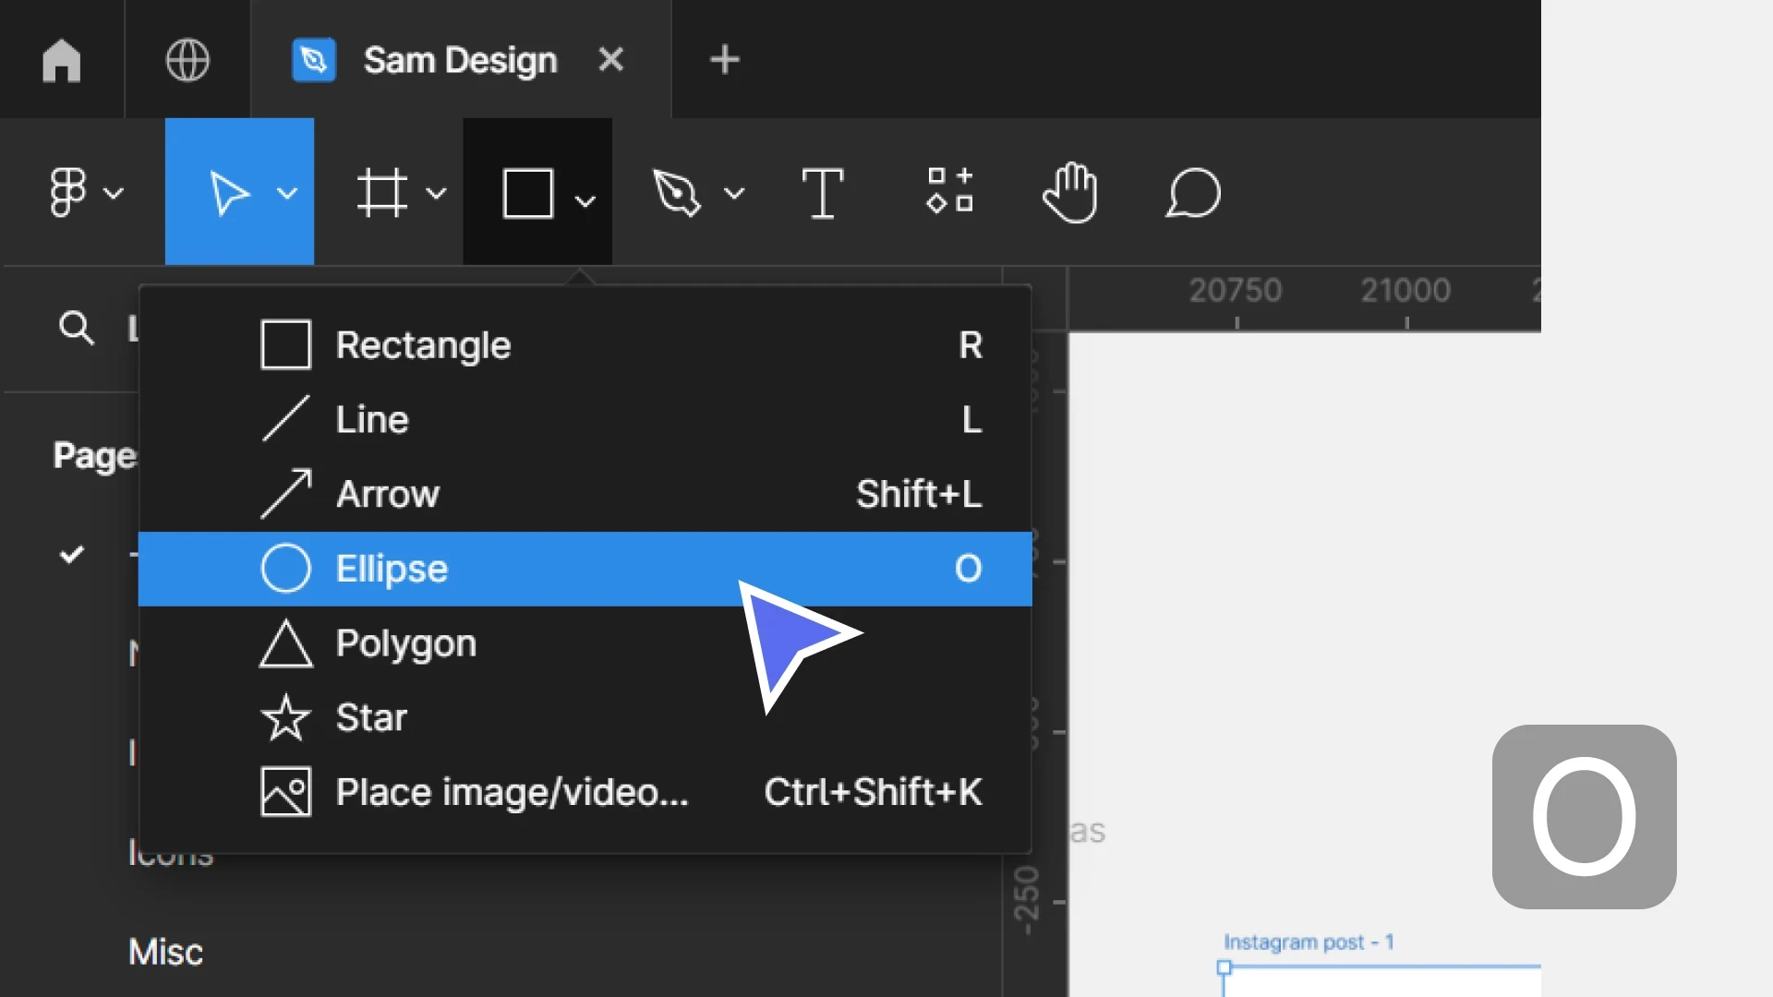
Task: Click the search icon in the sidebar
Action: point(76,328)
